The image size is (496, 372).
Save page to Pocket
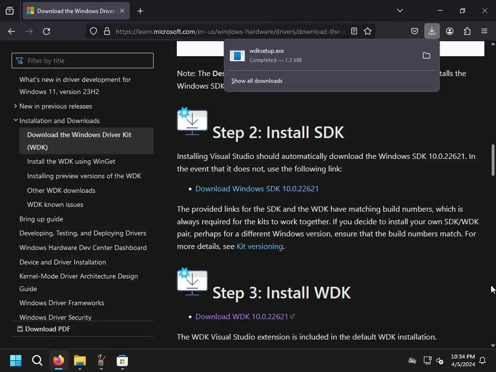click(x=415, y=31)
